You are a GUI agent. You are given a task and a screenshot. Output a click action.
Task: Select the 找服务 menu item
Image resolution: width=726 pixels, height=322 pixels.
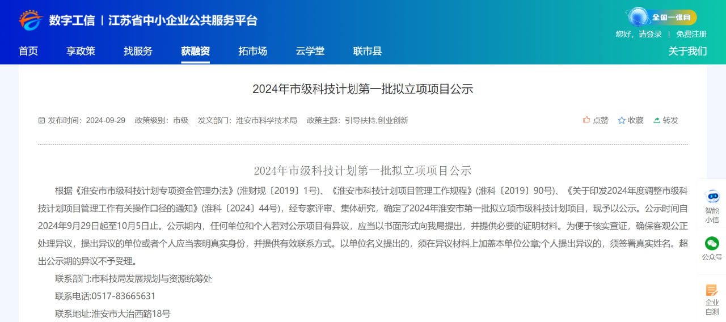138,51
